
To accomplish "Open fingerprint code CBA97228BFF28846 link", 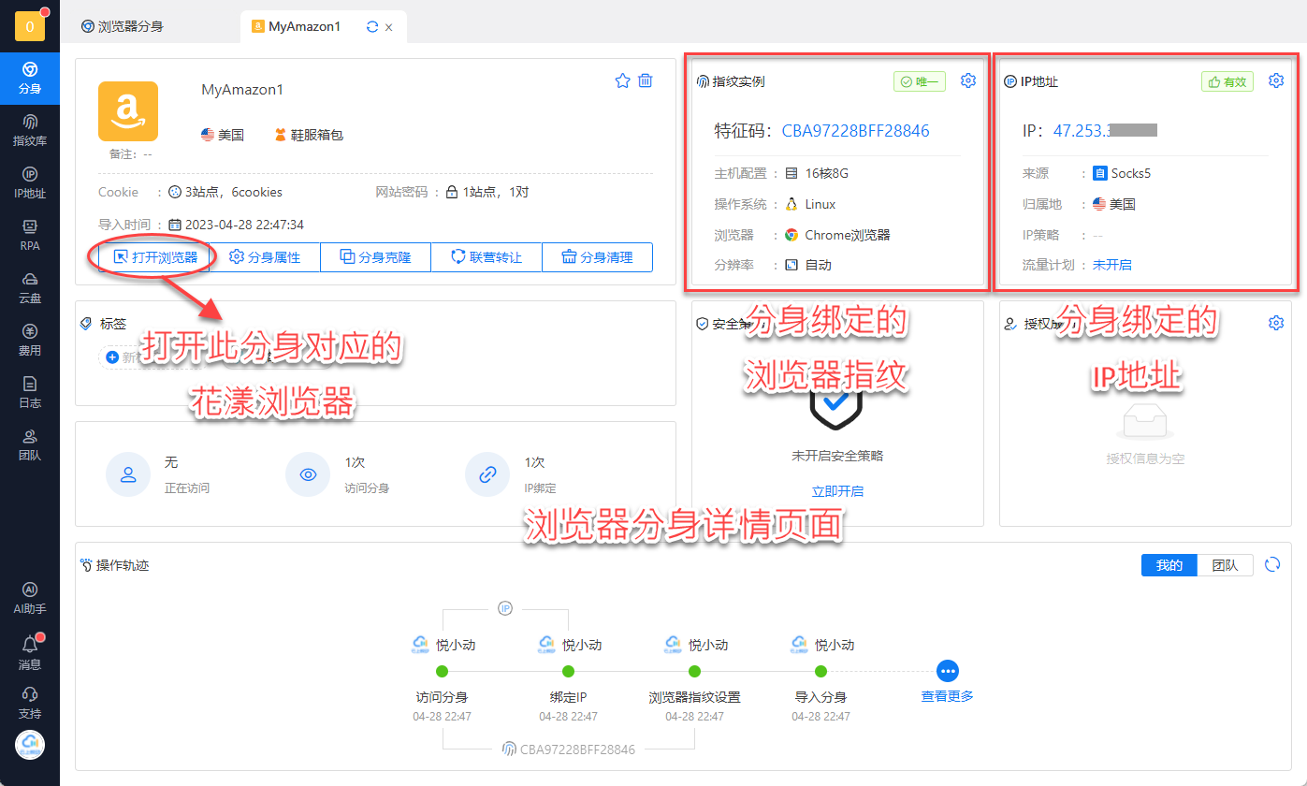I will (x=856, y=131).
